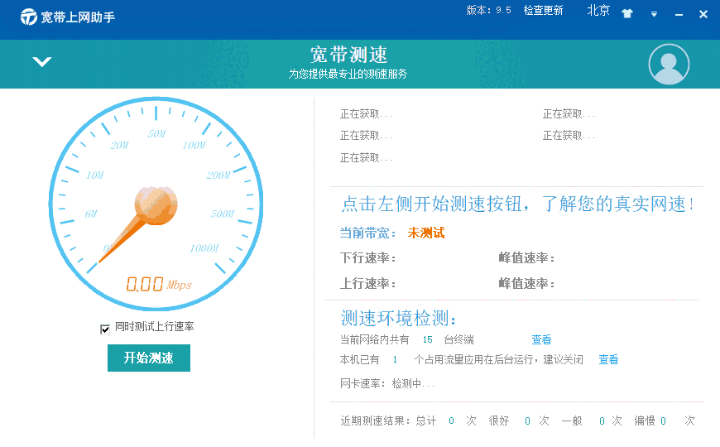Click the user avatar icon
Image resolution: width=720 pixels, height=447 pixels.
click(669, 65)
